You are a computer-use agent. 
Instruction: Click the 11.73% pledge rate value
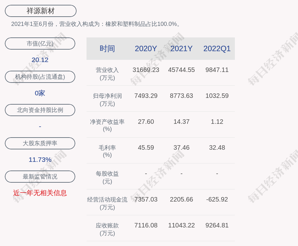coord(40,160)
